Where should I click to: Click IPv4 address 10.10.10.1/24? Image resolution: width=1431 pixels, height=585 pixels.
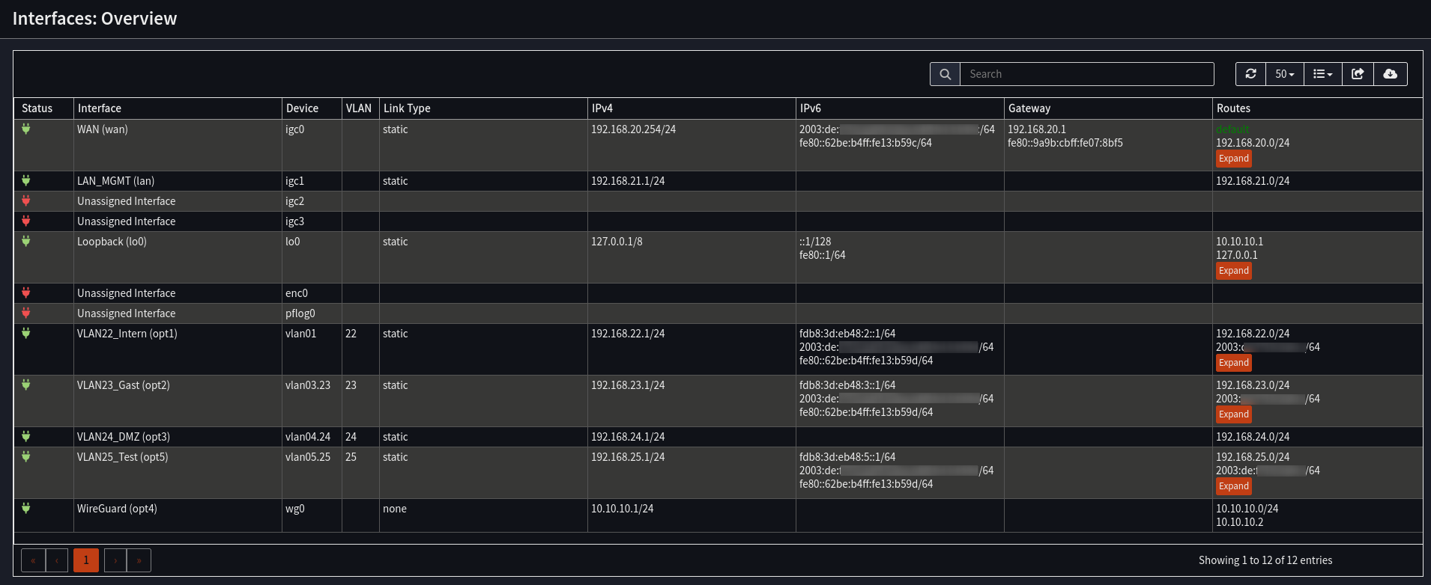click(x=622, y=509)
